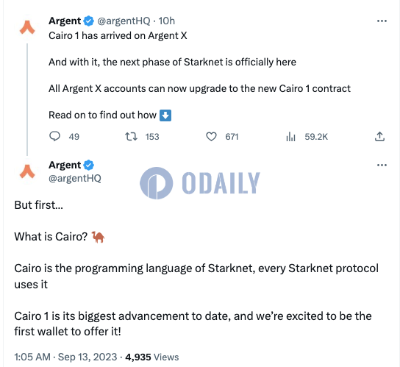
Task: Open Argent display name on first tweet
Action: pos(65,21)
